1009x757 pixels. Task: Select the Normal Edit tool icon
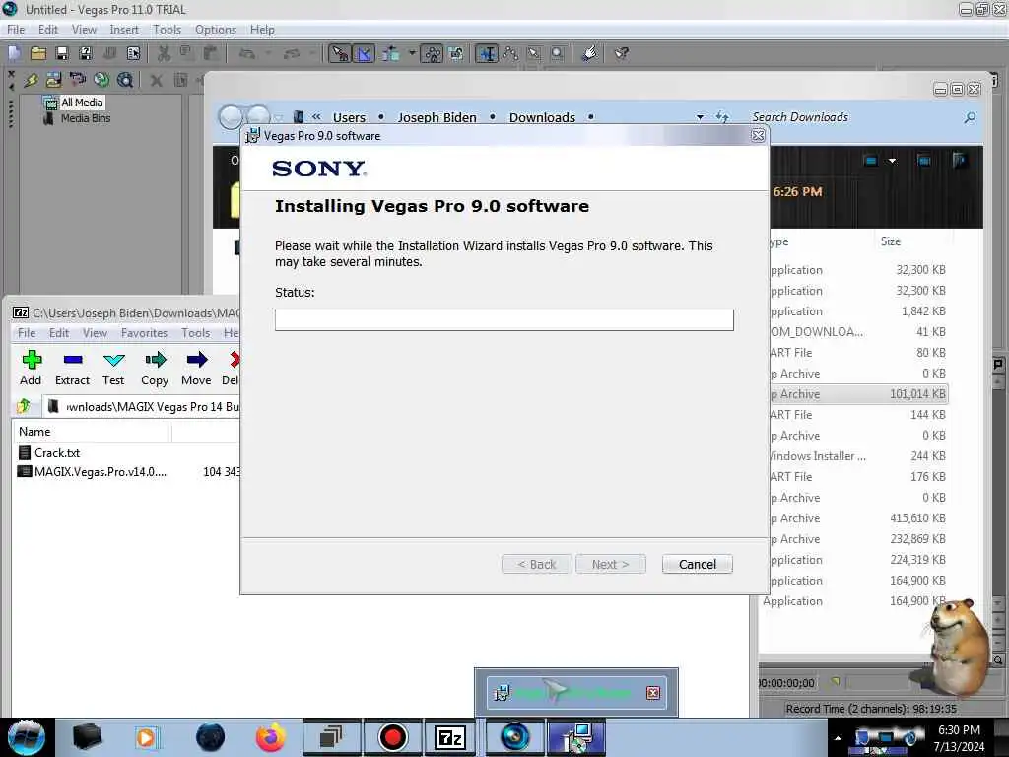487,53
